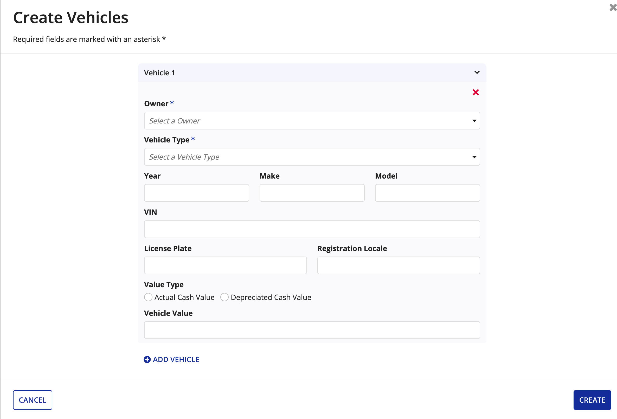
Task: Click the Create Vehicles heading
Action: 70,17
